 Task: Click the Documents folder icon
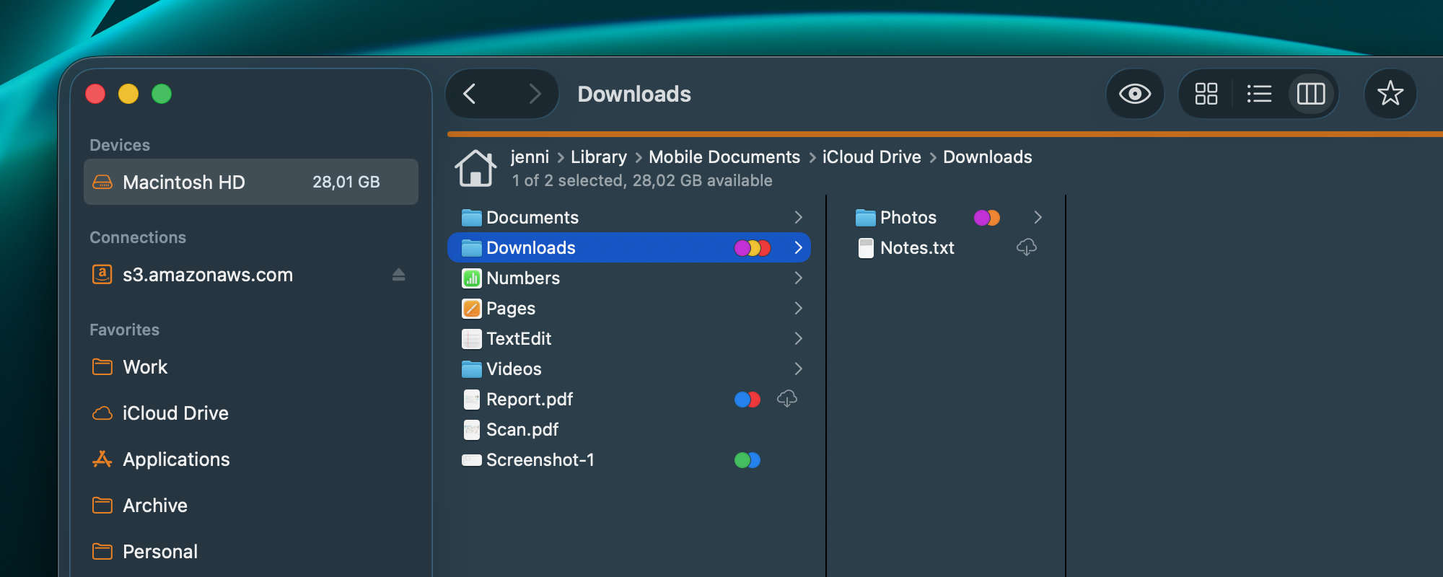472,217
